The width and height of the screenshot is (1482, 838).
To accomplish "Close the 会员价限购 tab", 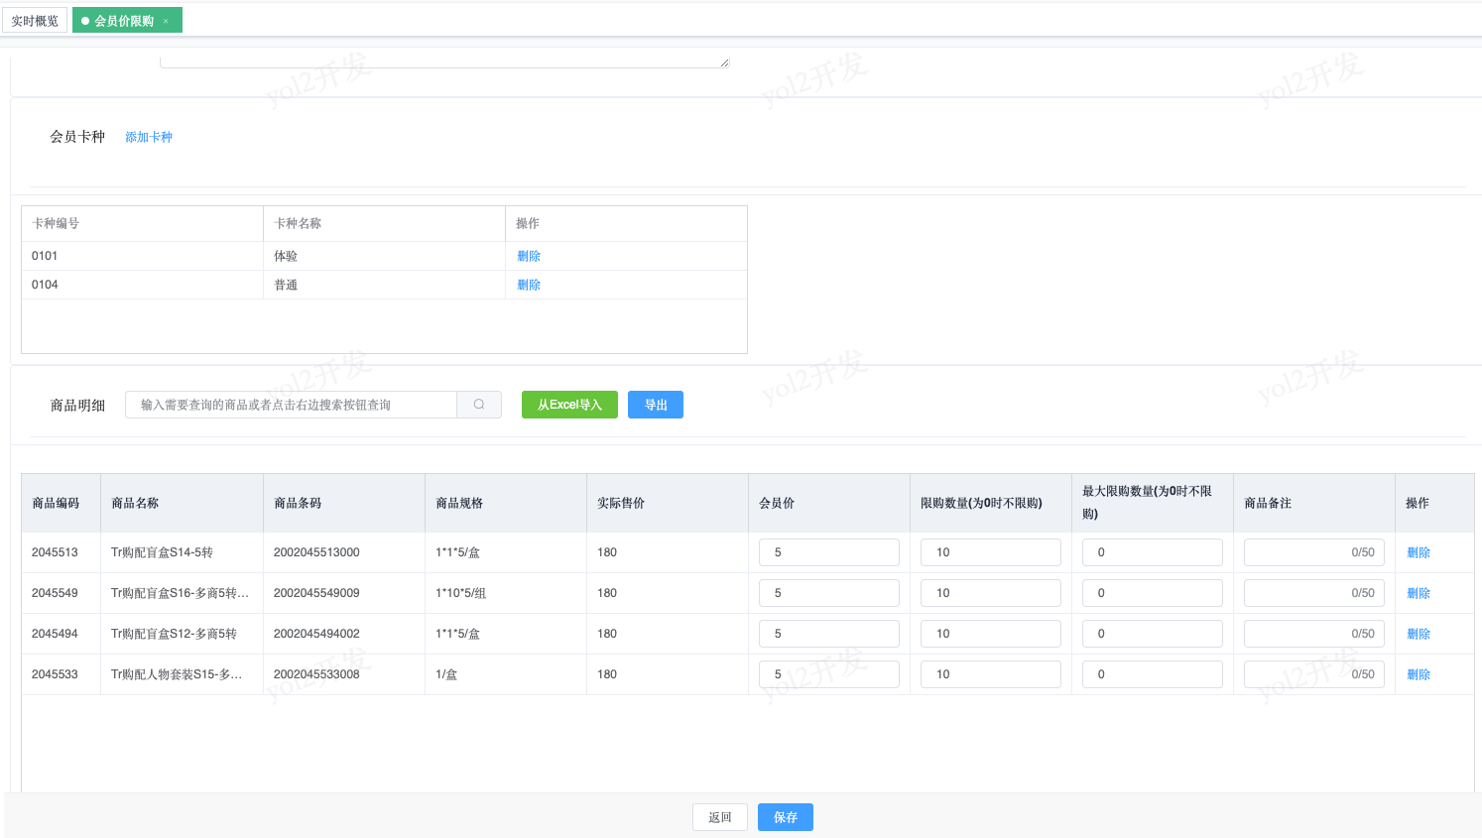I will coord(166,21).
